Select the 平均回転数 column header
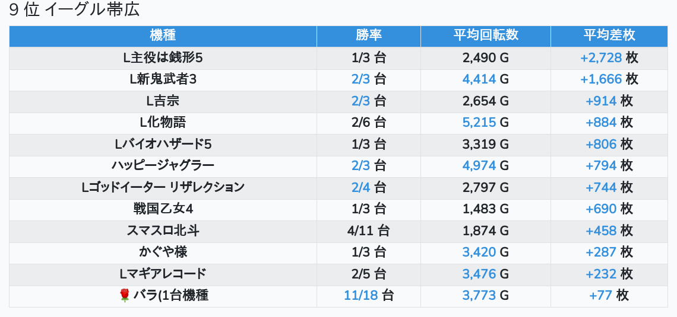This screenshot has height=317, width=677. (485, 36)
